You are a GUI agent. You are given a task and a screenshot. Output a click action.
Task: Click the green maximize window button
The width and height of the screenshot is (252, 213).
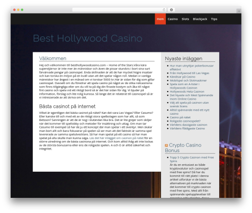point(22,10)
